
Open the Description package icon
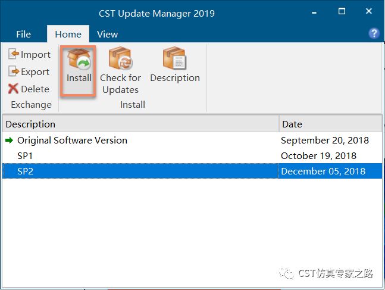(174, 58)
